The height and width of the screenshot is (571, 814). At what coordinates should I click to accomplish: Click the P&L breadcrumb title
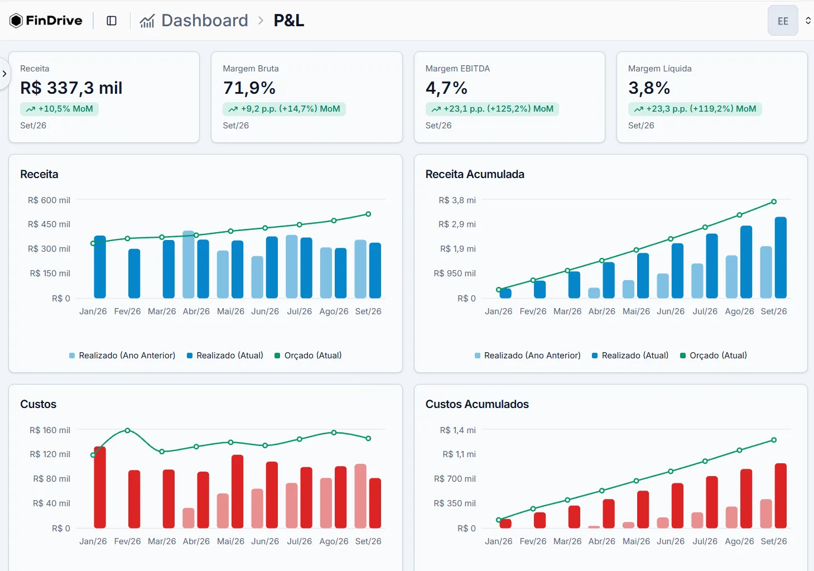point(289,21)
